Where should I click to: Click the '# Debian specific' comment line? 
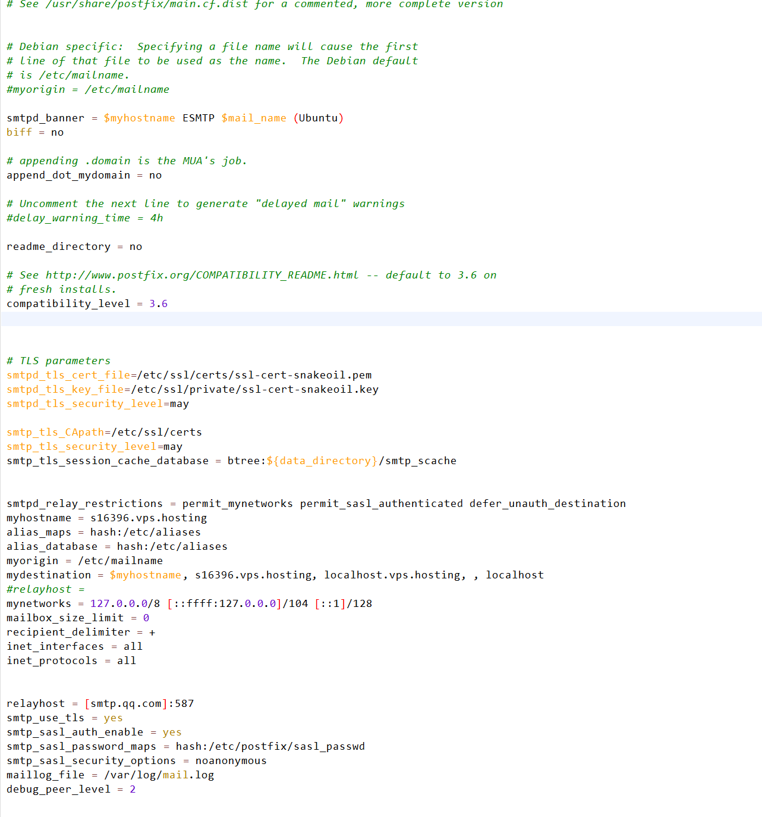(212, 46)
